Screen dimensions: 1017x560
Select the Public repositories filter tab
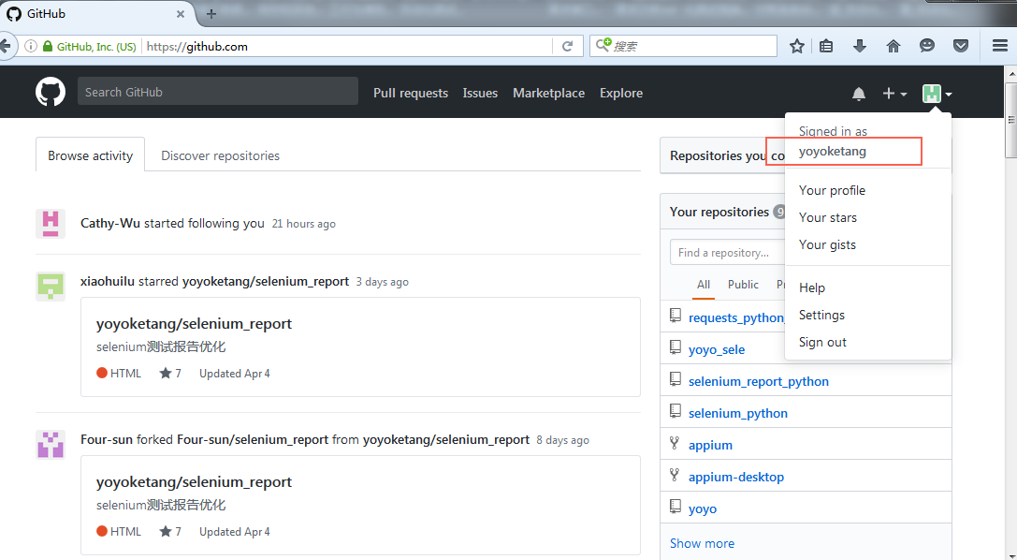coord(743,285)
